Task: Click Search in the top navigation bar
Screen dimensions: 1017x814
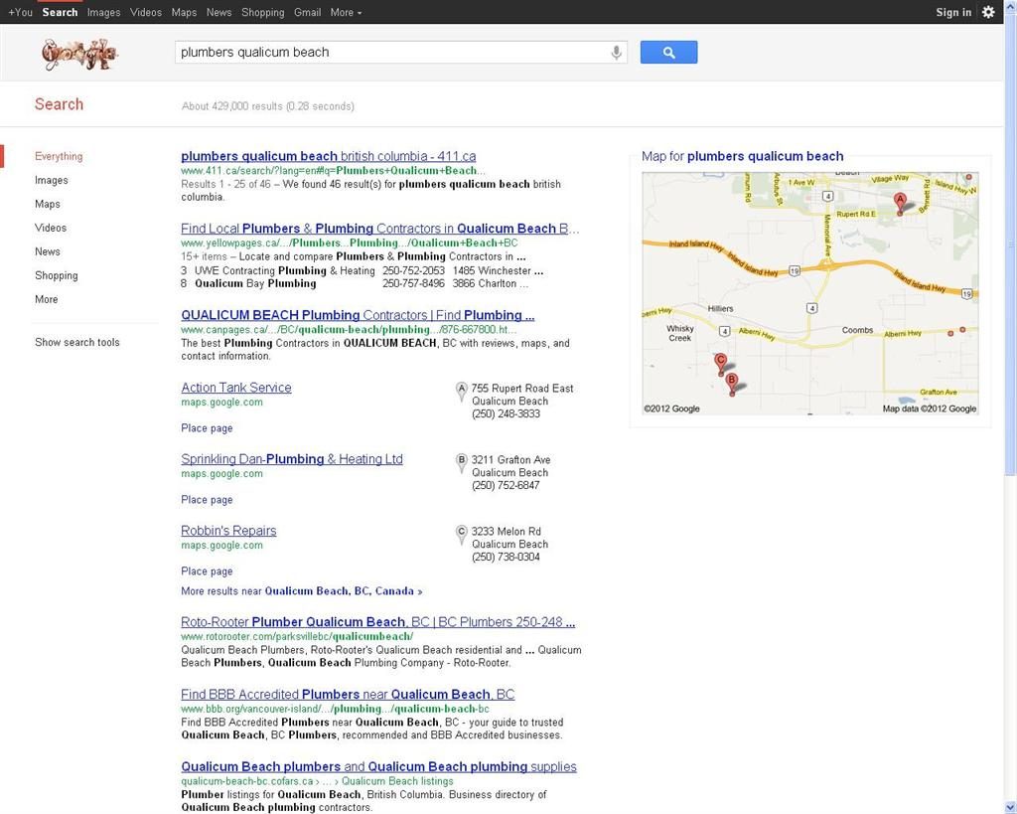Action: click(60, 12)
